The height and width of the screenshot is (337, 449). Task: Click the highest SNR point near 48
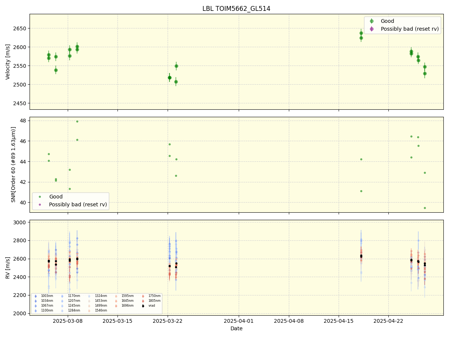[77, 121]
